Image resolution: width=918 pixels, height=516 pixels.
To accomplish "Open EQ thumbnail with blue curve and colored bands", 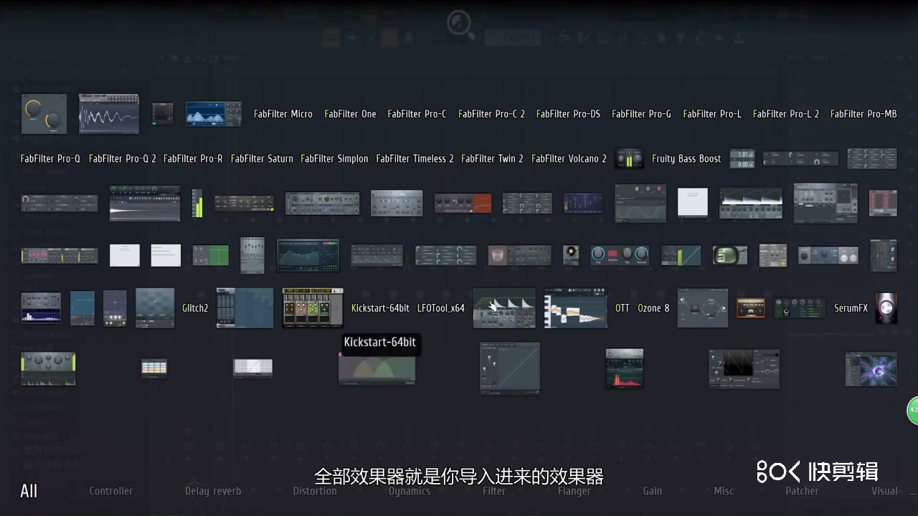I will click(x=308, y=256).
